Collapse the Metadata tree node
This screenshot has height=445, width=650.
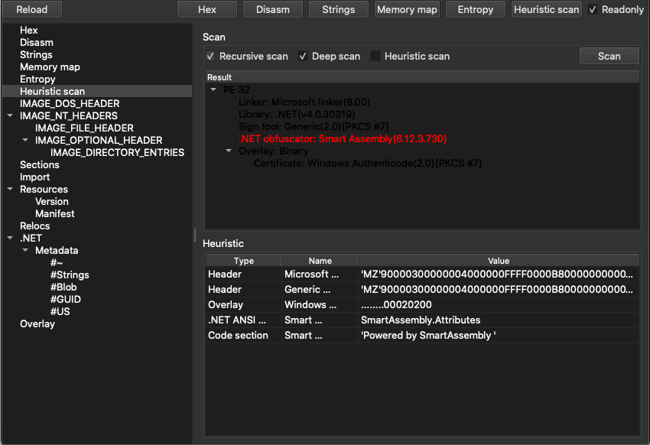[26, 250]
